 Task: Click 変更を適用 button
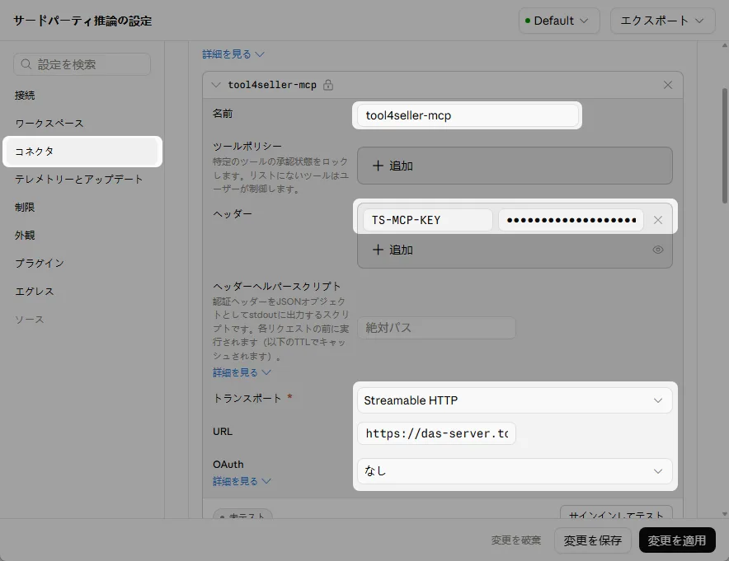(x=677, y=540)
